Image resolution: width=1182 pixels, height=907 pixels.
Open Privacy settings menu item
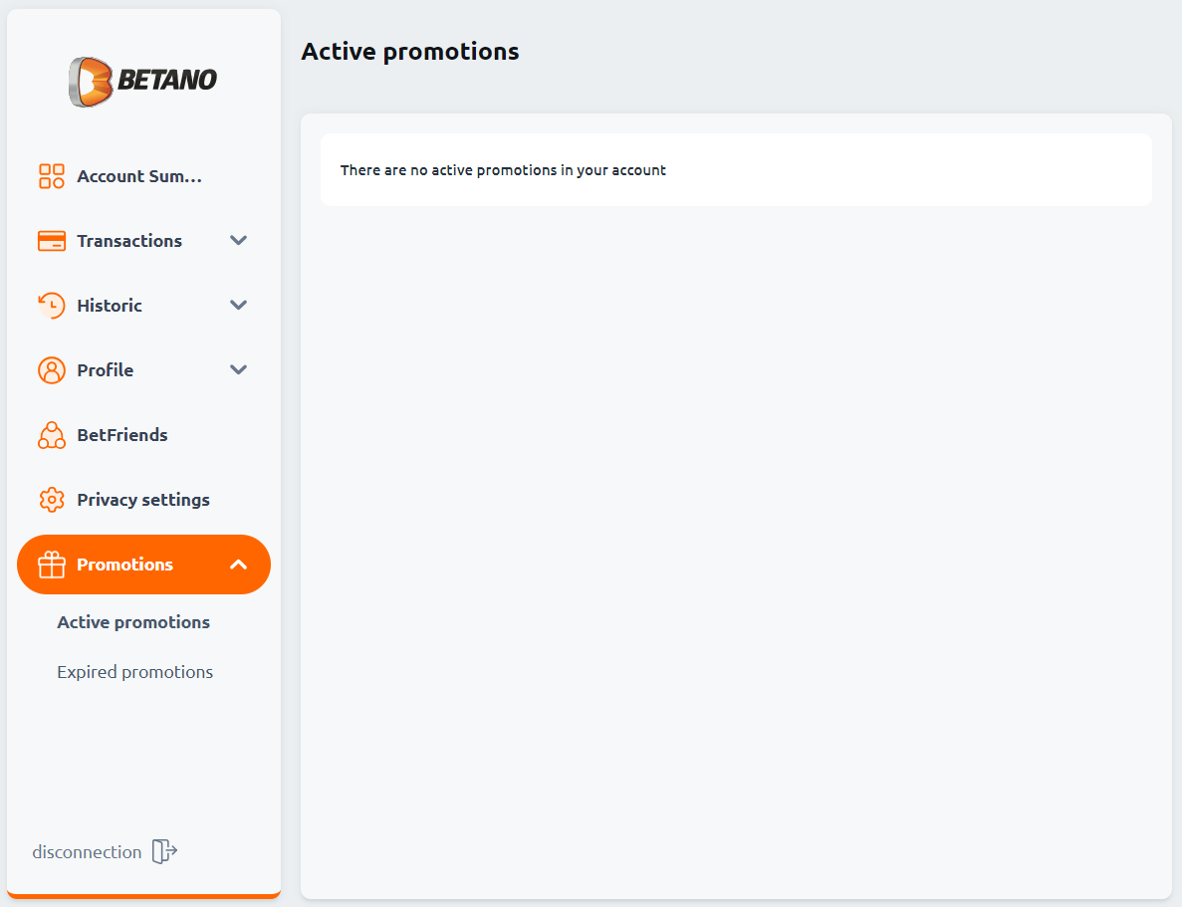click(x=143, y=500)
